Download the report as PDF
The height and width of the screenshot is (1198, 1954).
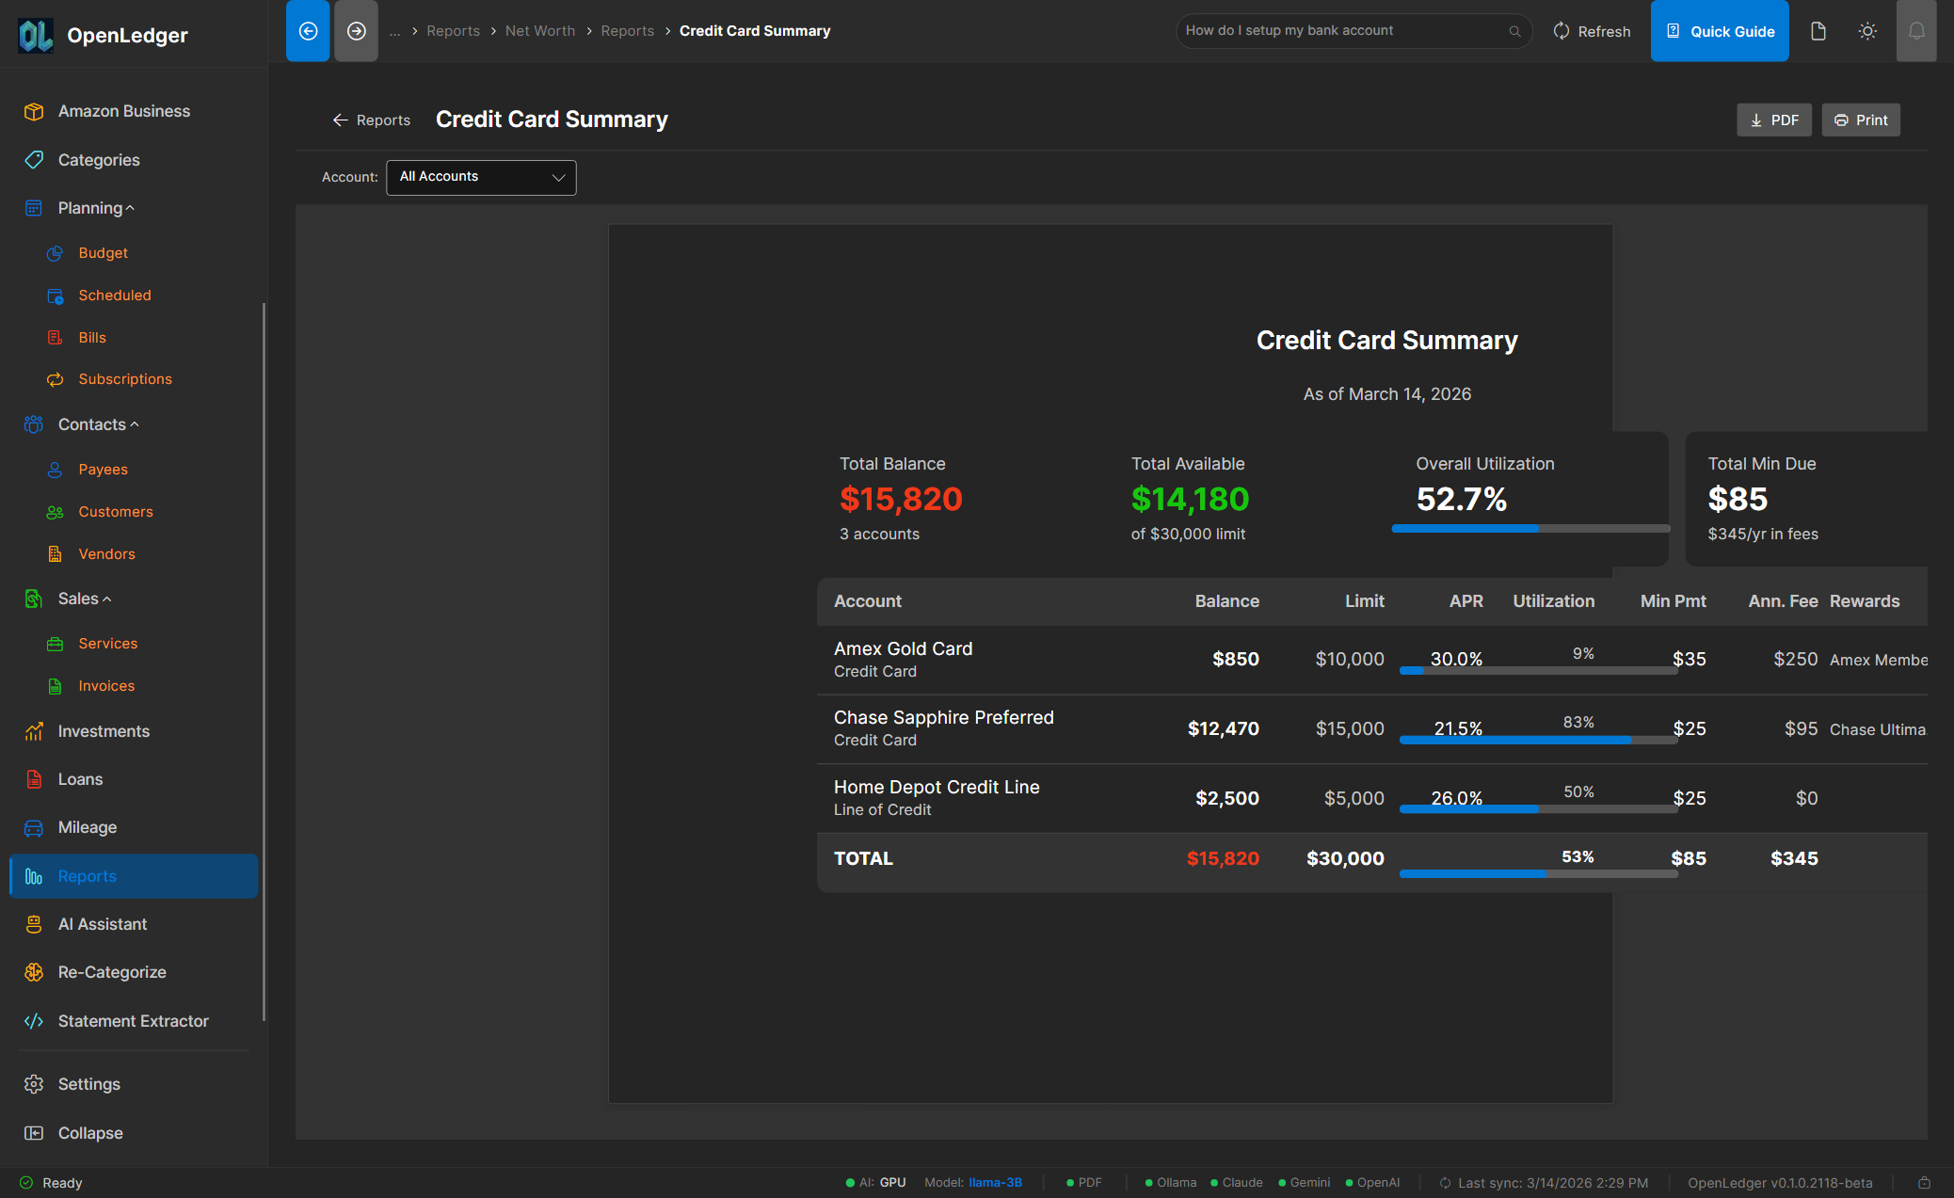tap(1773, 120)
